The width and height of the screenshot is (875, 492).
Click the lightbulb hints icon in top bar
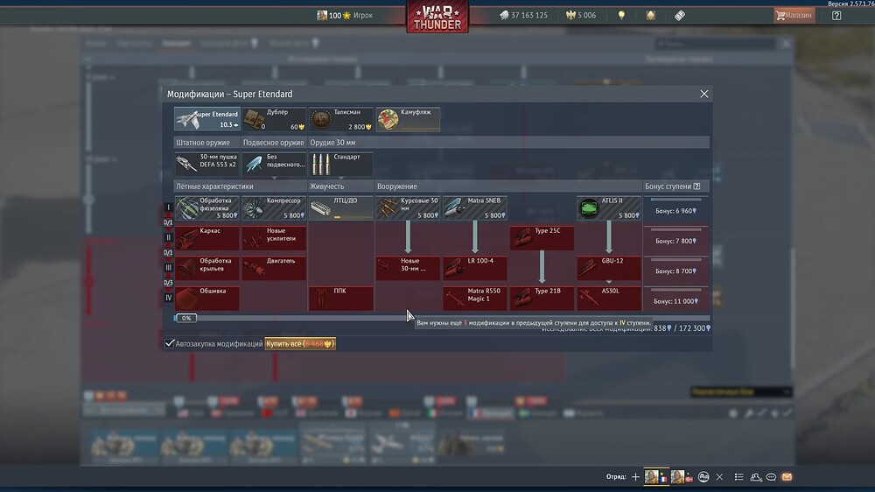point(621,15)
